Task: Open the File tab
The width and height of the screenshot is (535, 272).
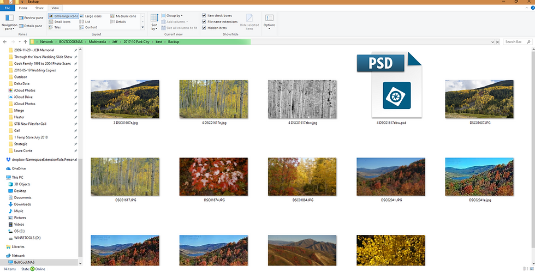Action: (7, 8)
